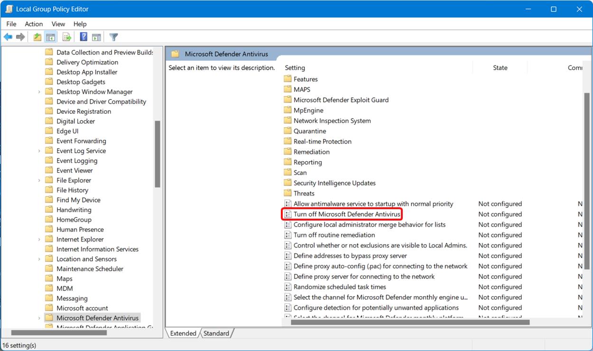Toggle the Show/Hide Console Tree icon

[50, 37]
